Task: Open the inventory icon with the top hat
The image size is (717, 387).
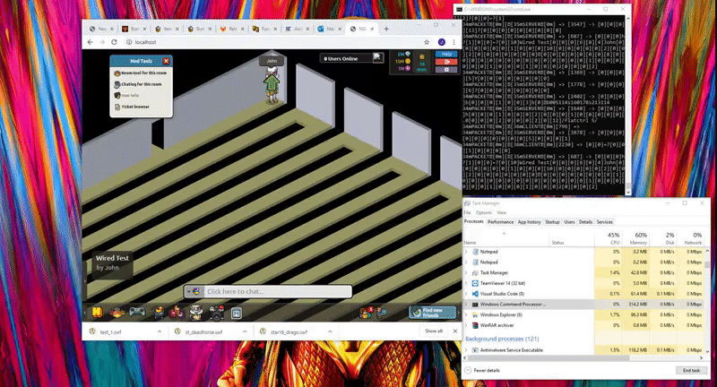Action: 196,312
